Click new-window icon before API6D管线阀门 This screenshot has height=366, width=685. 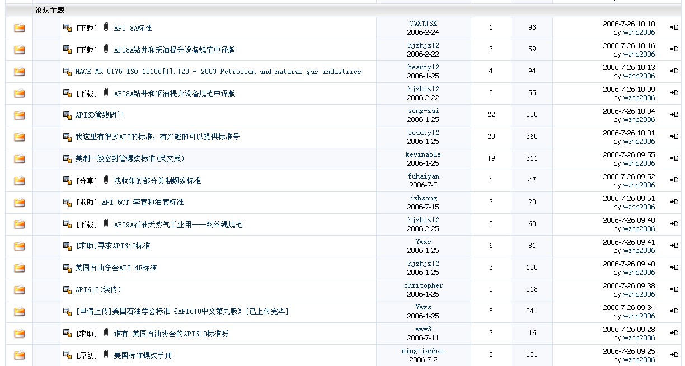point(67,115)
